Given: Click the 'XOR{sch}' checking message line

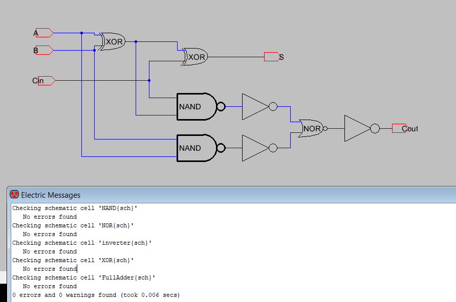Looking at the screenshot, I should tap(73, 260).
